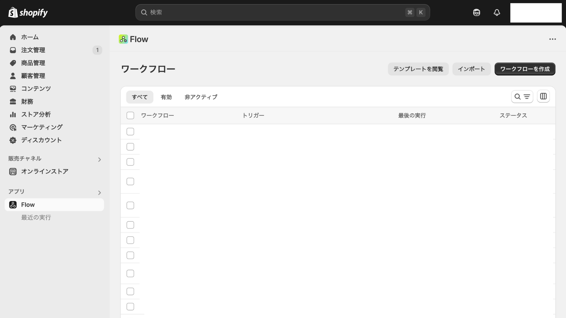Check the fourth workflow row checkbox
Screen dimensions: 566x318
[x=130, y=181]
